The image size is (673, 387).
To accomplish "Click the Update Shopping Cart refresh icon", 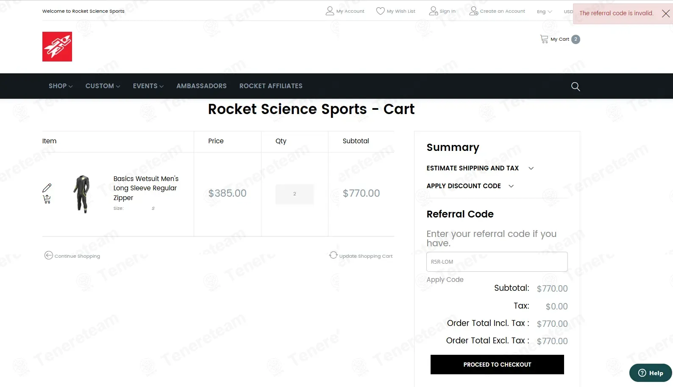I will click(x=334, y=255).
